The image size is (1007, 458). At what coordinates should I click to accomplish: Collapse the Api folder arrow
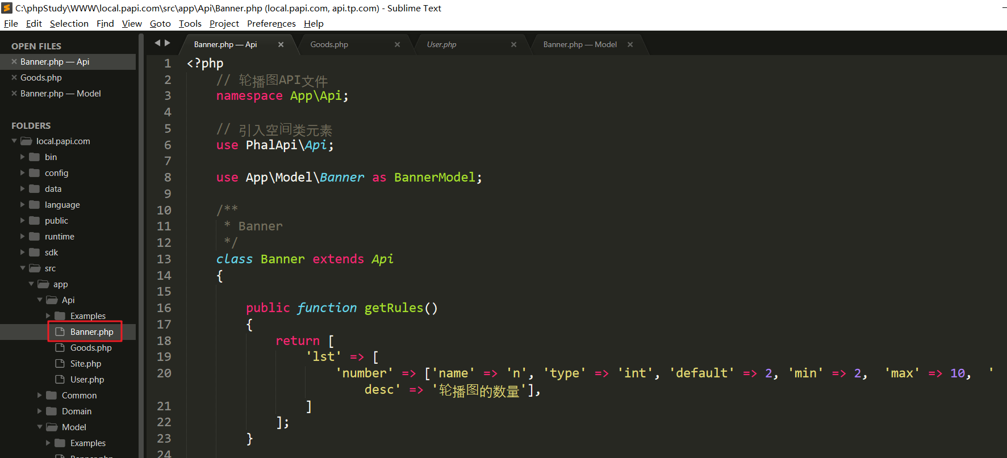pyautogui.click(x=40, y=300)
